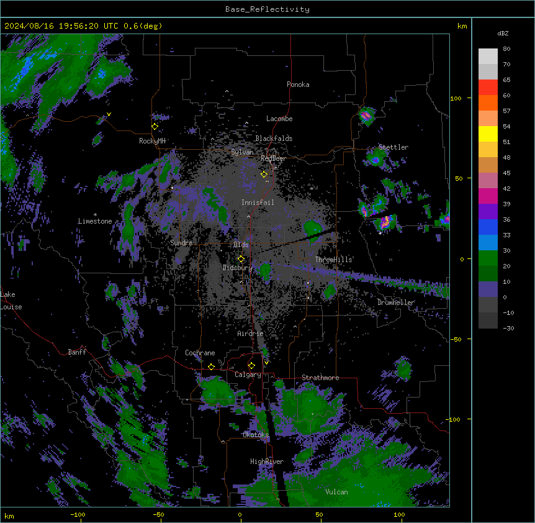Click the RockyMH label

point(152,141)
